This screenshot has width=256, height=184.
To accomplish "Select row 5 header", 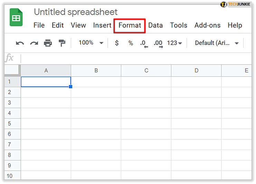I will click(x=9, y=123).
